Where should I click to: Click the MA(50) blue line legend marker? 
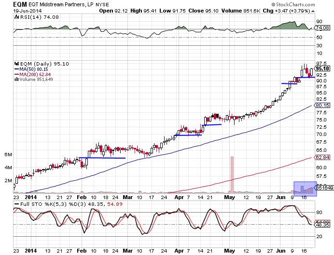click(x=16, y=69)
